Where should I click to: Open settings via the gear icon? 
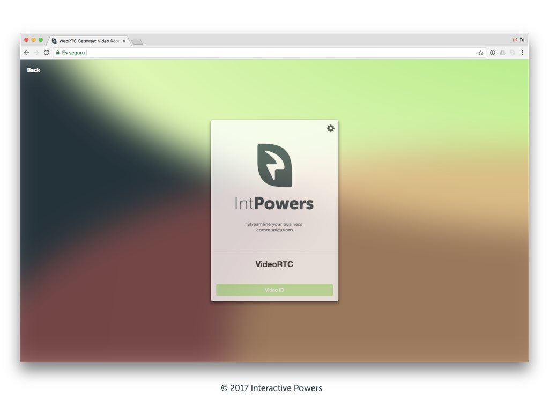pos(331,128)
